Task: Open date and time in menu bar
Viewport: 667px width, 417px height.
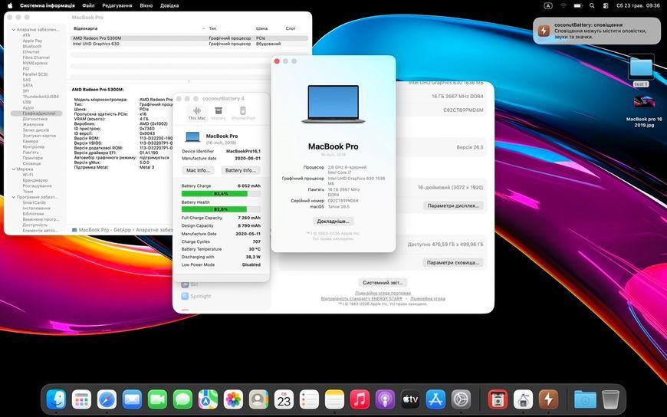Action: coord(638,5)
